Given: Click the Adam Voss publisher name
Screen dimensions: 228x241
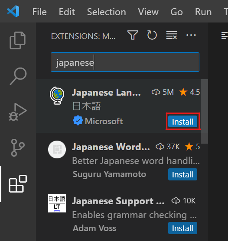Looking at the screenshot, I should tap(94, 228).
